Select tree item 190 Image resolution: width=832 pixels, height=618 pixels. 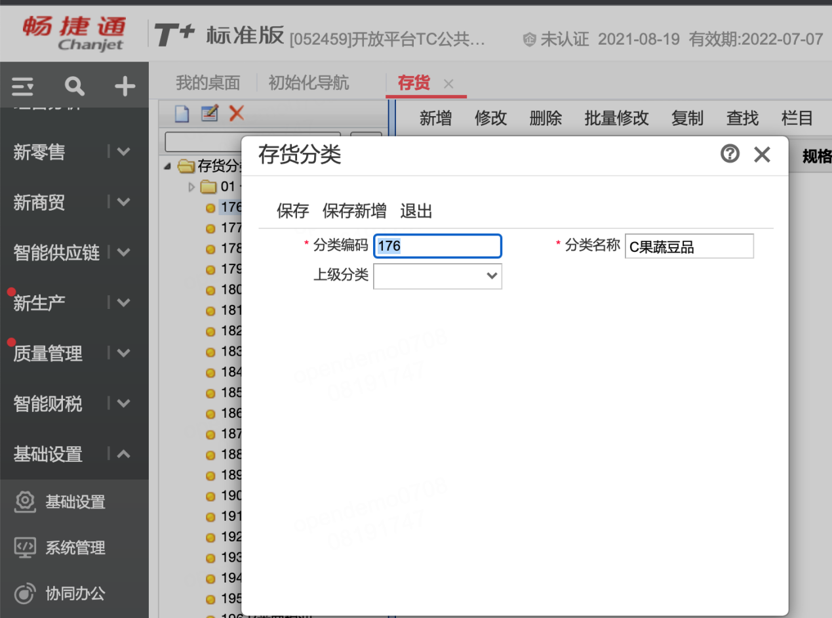(x=231, y=495)
